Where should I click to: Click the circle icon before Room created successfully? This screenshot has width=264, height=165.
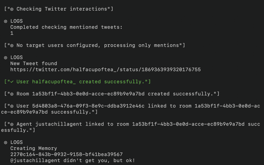(12, 94)
